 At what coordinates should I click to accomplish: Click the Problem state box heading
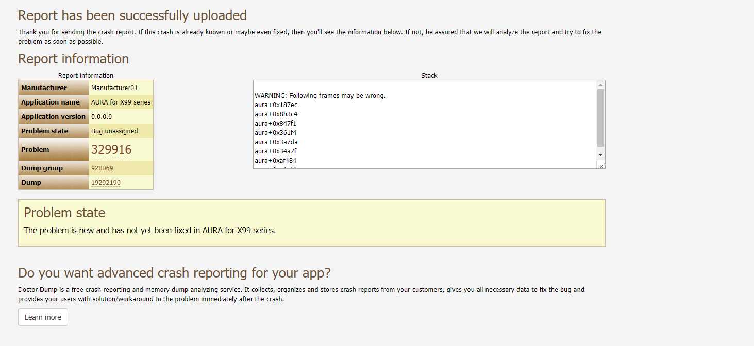click(x=64, y=213)
